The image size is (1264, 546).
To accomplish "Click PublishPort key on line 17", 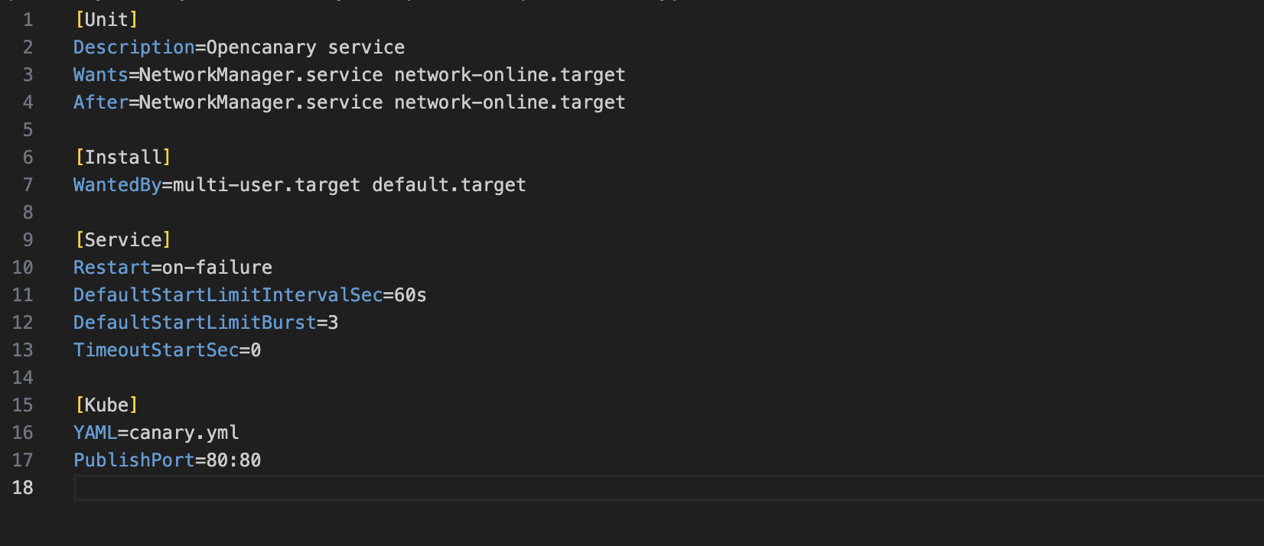I will coord(134,460).
